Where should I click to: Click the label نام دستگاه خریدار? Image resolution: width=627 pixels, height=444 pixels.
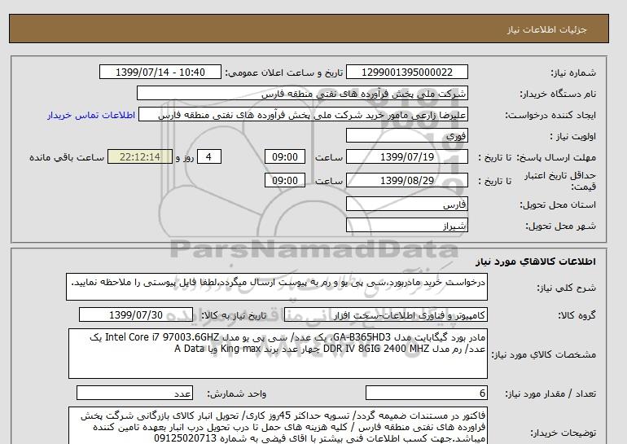pos(558,94)
